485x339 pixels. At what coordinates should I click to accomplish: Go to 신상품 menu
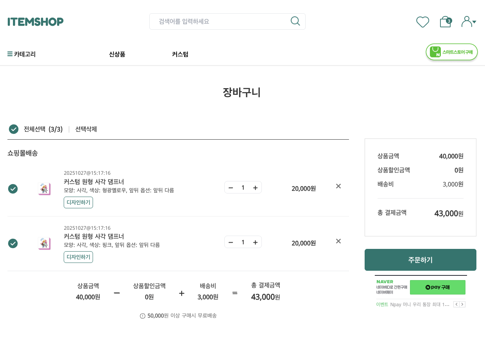(x=117, y=54)
